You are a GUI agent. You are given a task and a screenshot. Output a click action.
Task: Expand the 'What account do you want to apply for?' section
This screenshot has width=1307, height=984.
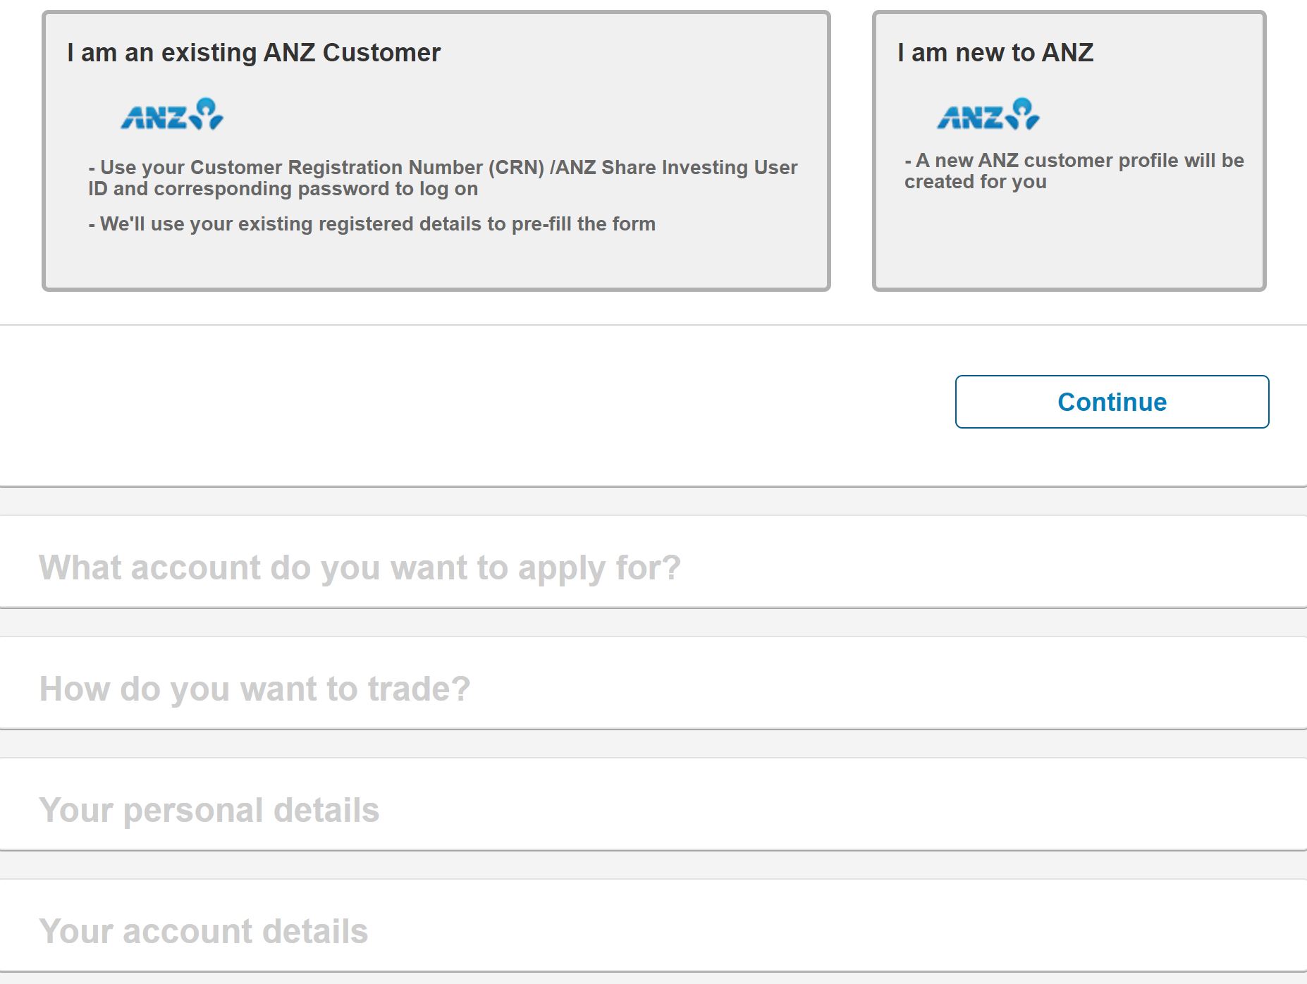(361, 567)
